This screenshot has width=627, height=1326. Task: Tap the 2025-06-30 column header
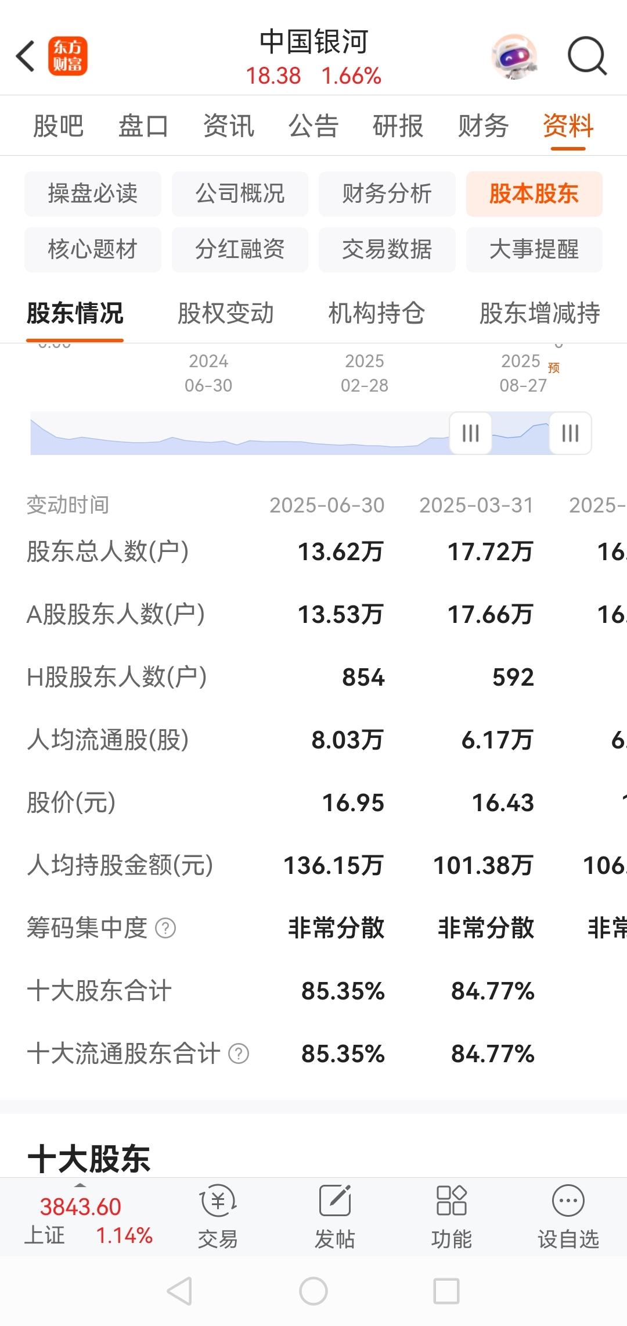tap(327, 505)
